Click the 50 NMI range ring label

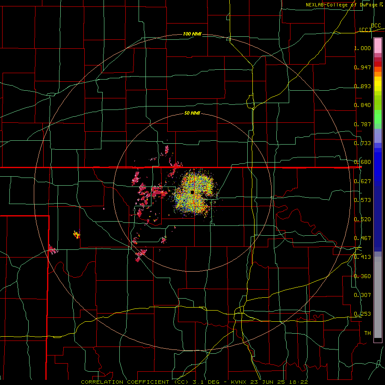pyautogui.click(x=192, y=113)
